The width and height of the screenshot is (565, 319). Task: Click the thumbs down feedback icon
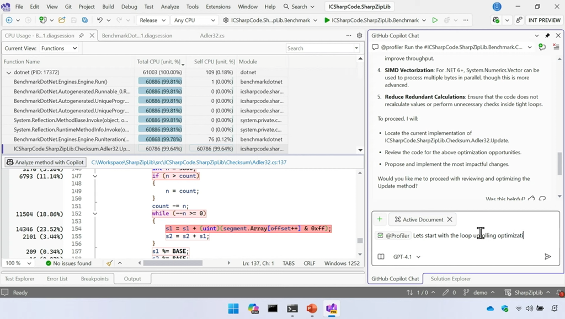coord(542,198)
